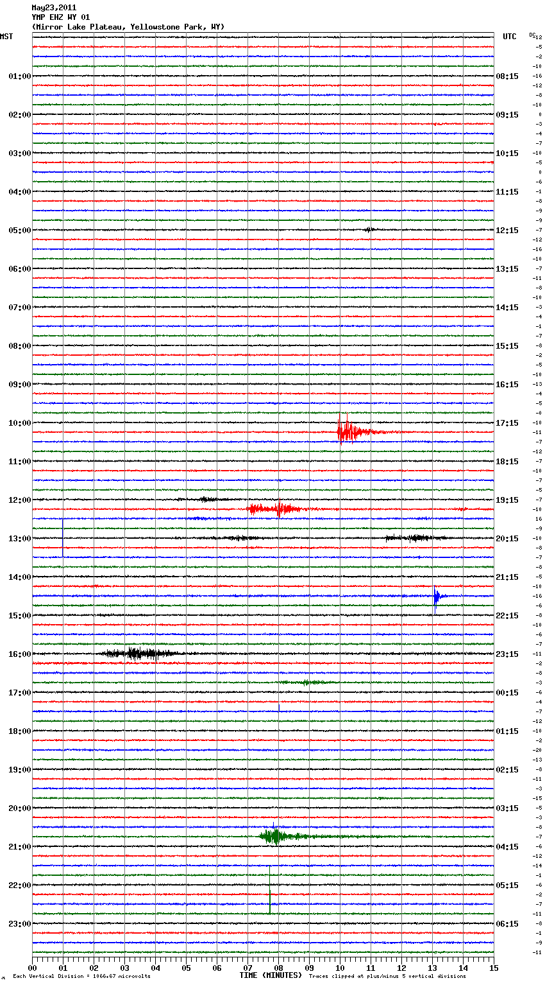Image resolution: width=545 pixels, height=985 pixels.
Task: Select the tall green vertical spike near 22:00
Action: pyautogui.click(x=270, y=889)
